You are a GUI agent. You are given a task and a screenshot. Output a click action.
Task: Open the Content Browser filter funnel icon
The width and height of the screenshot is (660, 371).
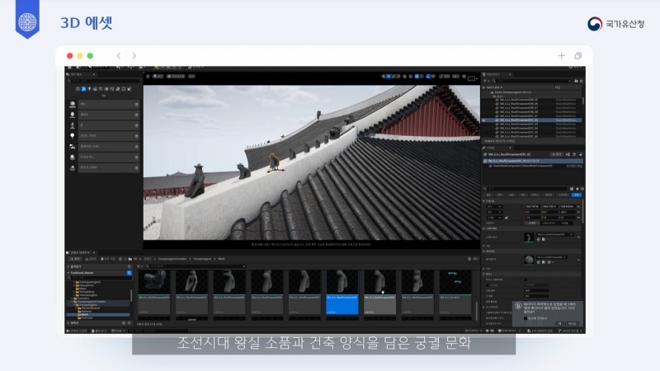click(139, 266)
